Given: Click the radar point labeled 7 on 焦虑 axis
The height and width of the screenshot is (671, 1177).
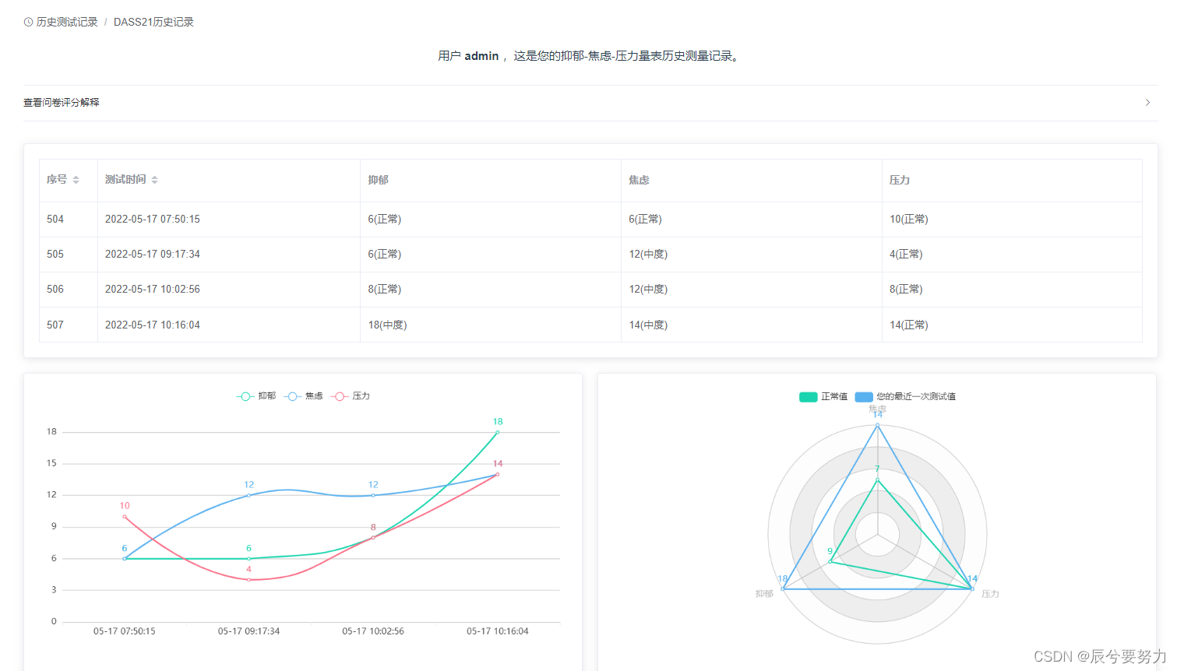Looking at the screenshot, I should coord(878,480).
